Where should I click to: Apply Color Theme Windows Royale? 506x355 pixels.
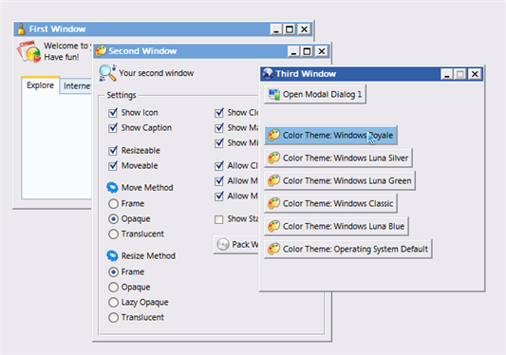pos(330,135)
